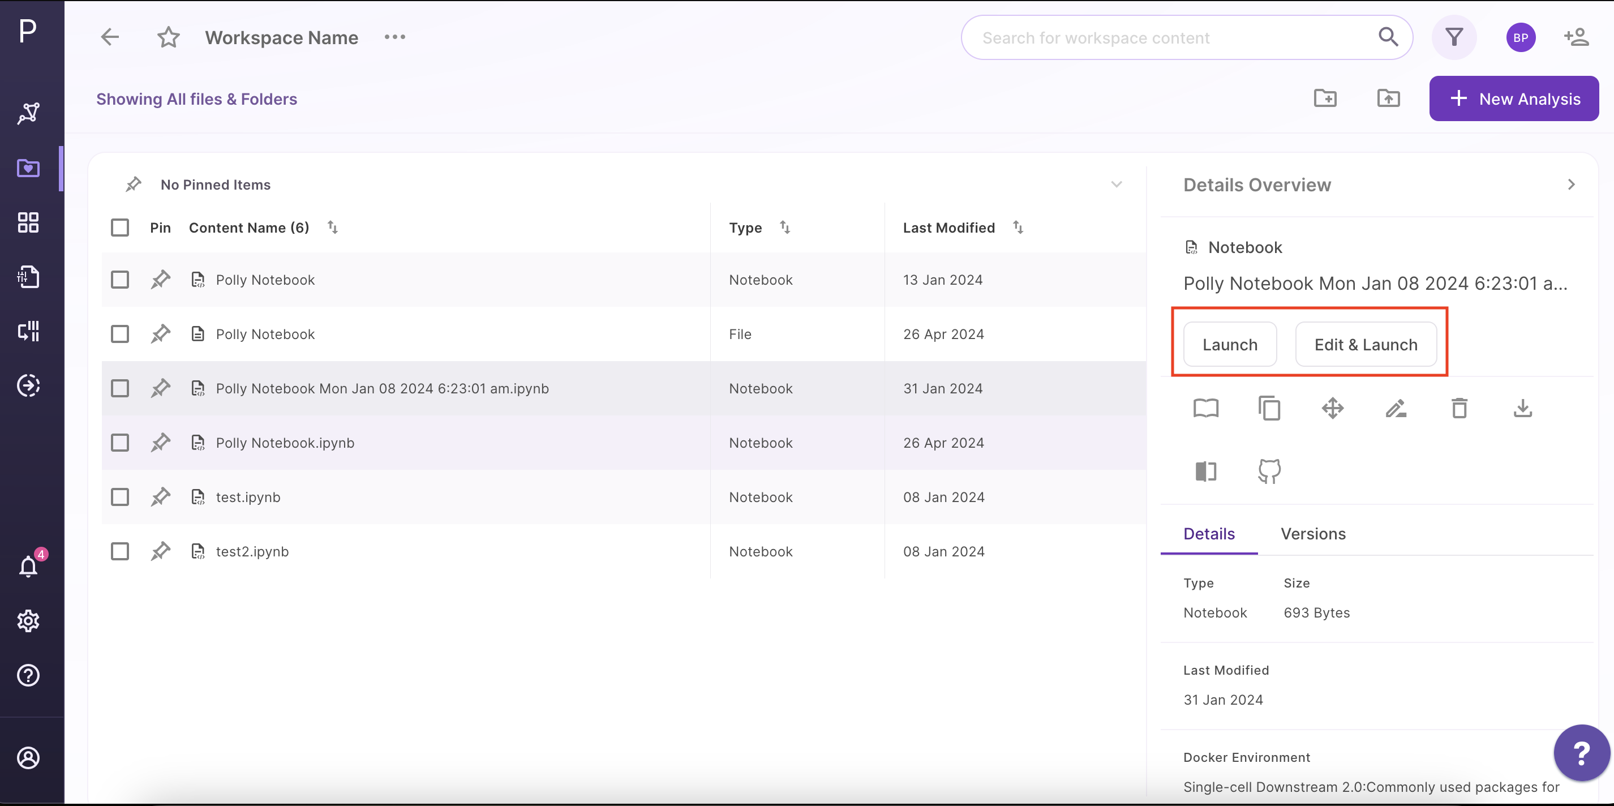Click the upload folder icon
The width and height of the screenshot is (1614, 806).
[x=1388, y=98]
